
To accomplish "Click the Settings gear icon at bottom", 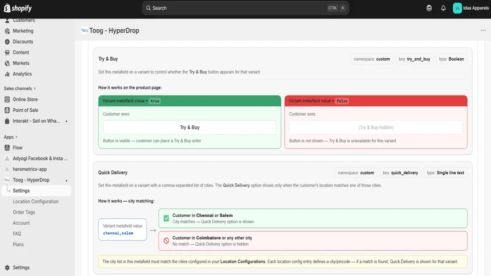I will pos(7,268).
